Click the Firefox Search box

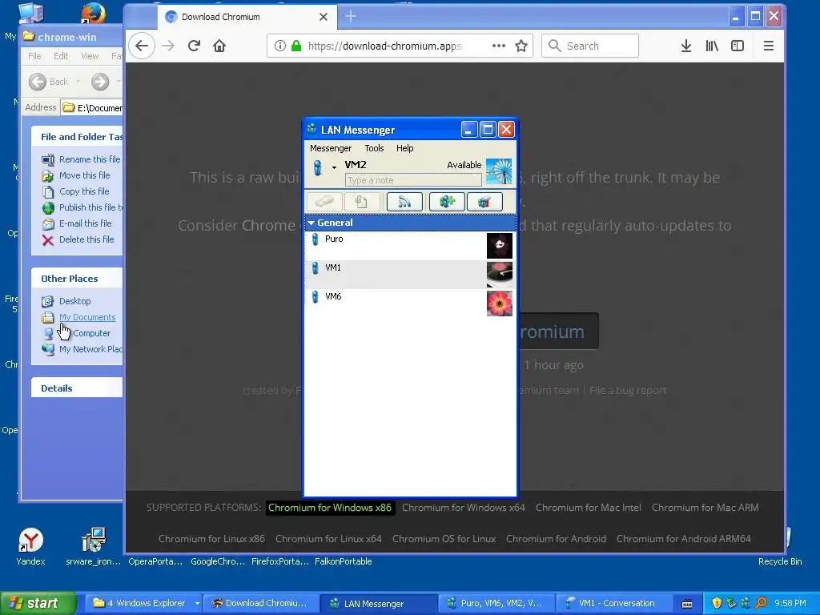590,46
